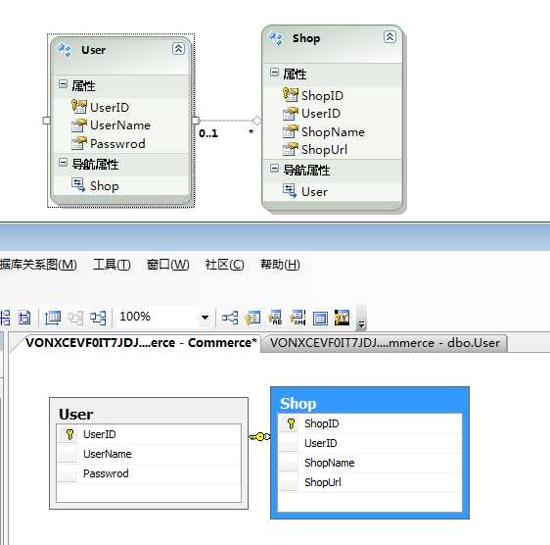Click the Manage Check Constraints icon

click(320, 319)
